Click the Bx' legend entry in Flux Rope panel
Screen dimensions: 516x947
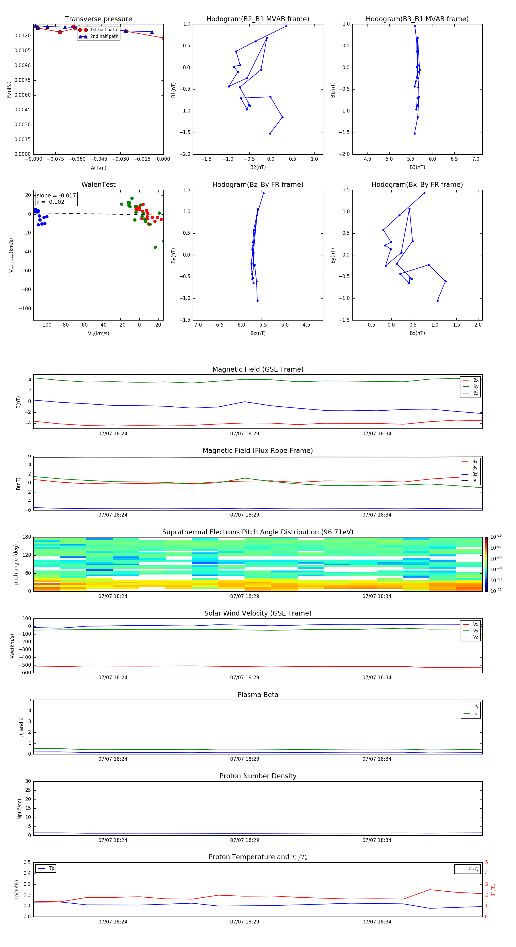tap(470, 462)
